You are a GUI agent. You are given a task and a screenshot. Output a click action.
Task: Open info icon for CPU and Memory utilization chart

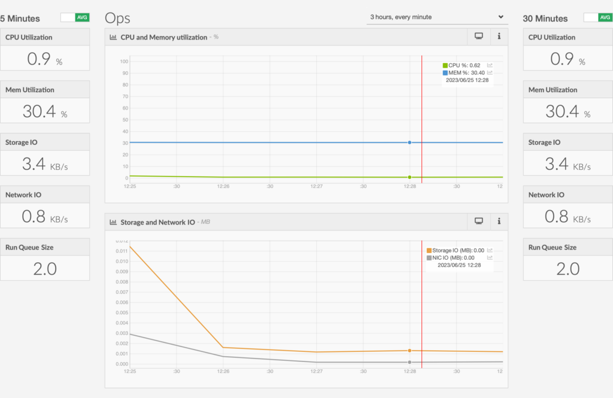[x=499, y=37]
